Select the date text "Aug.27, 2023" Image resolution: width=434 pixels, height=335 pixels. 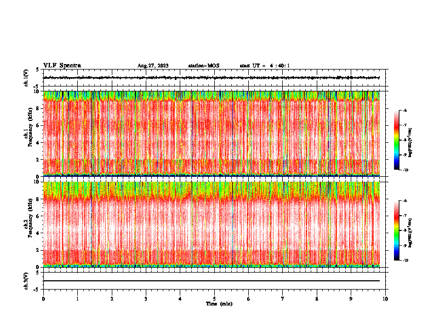(x=153, y=66)
